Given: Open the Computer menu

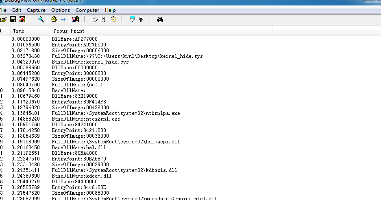Looking at the screenshot, I should click(87, 10).
